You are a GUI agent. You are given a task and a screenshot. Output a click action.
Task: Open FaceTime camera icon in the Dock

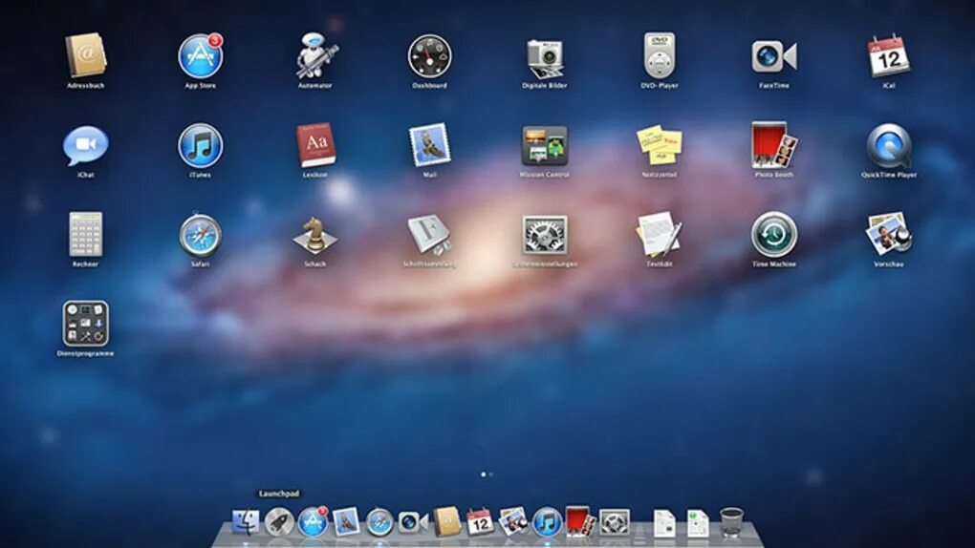[x=413, y=522]
